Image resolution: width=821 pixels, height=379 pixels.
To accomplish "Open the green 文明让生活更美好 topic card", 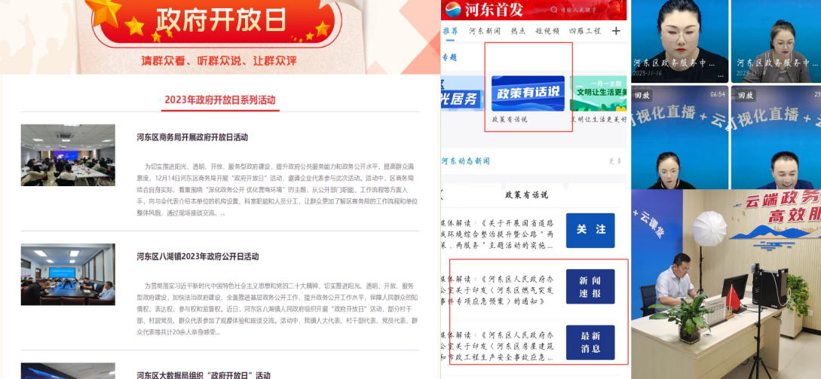I will (599, 93).
